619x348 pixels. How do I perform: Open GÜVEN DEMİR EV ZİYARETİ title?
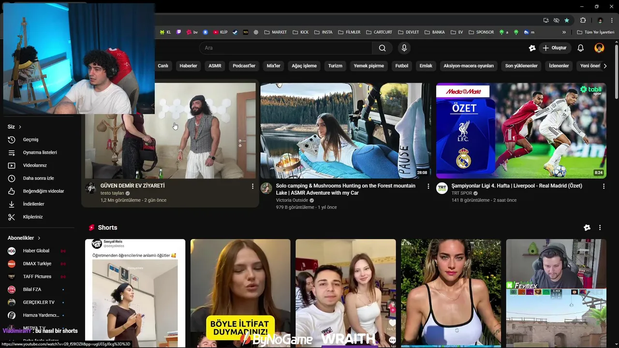(133, 186)
